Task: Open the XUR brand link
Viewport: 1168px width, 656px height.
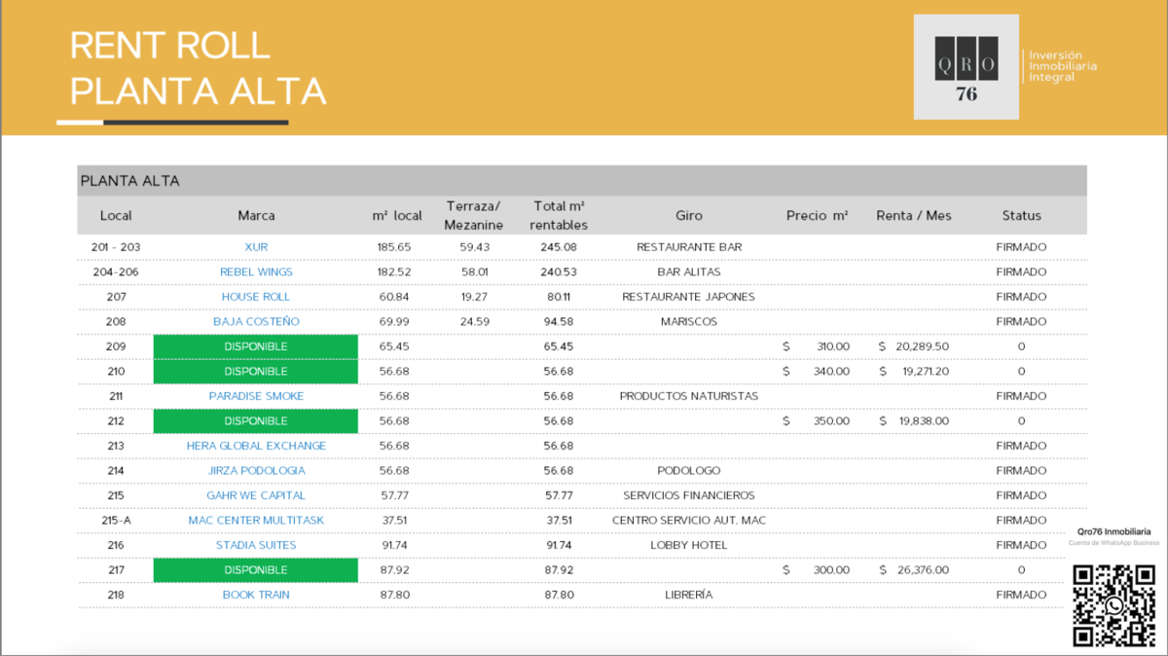Action: 256,247
